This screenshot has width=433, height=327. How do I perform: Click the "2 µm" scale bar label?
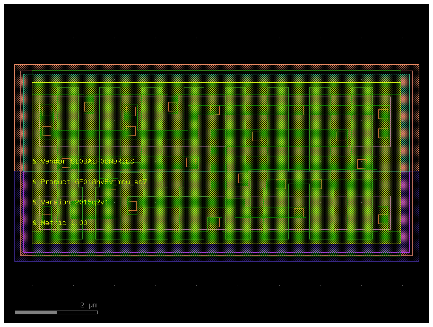89,305
